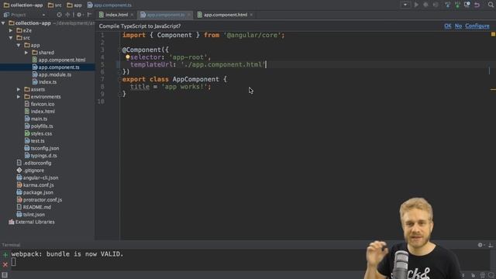
Task: Open typings.d.ts in project tree
Action: click(43, 156)
